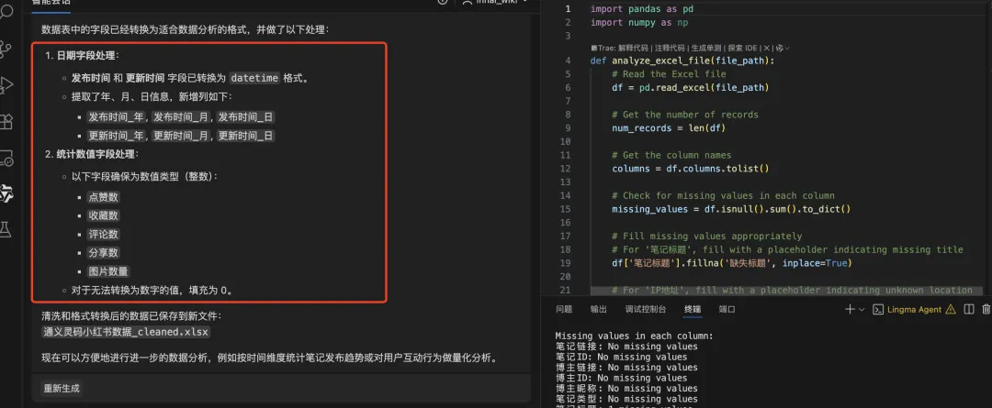Click the code 'missing_values = df.isnull().sum().to_dict()'

(731, 209)
